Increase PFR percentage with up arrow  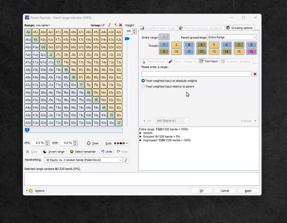click(x=47, y=142)
